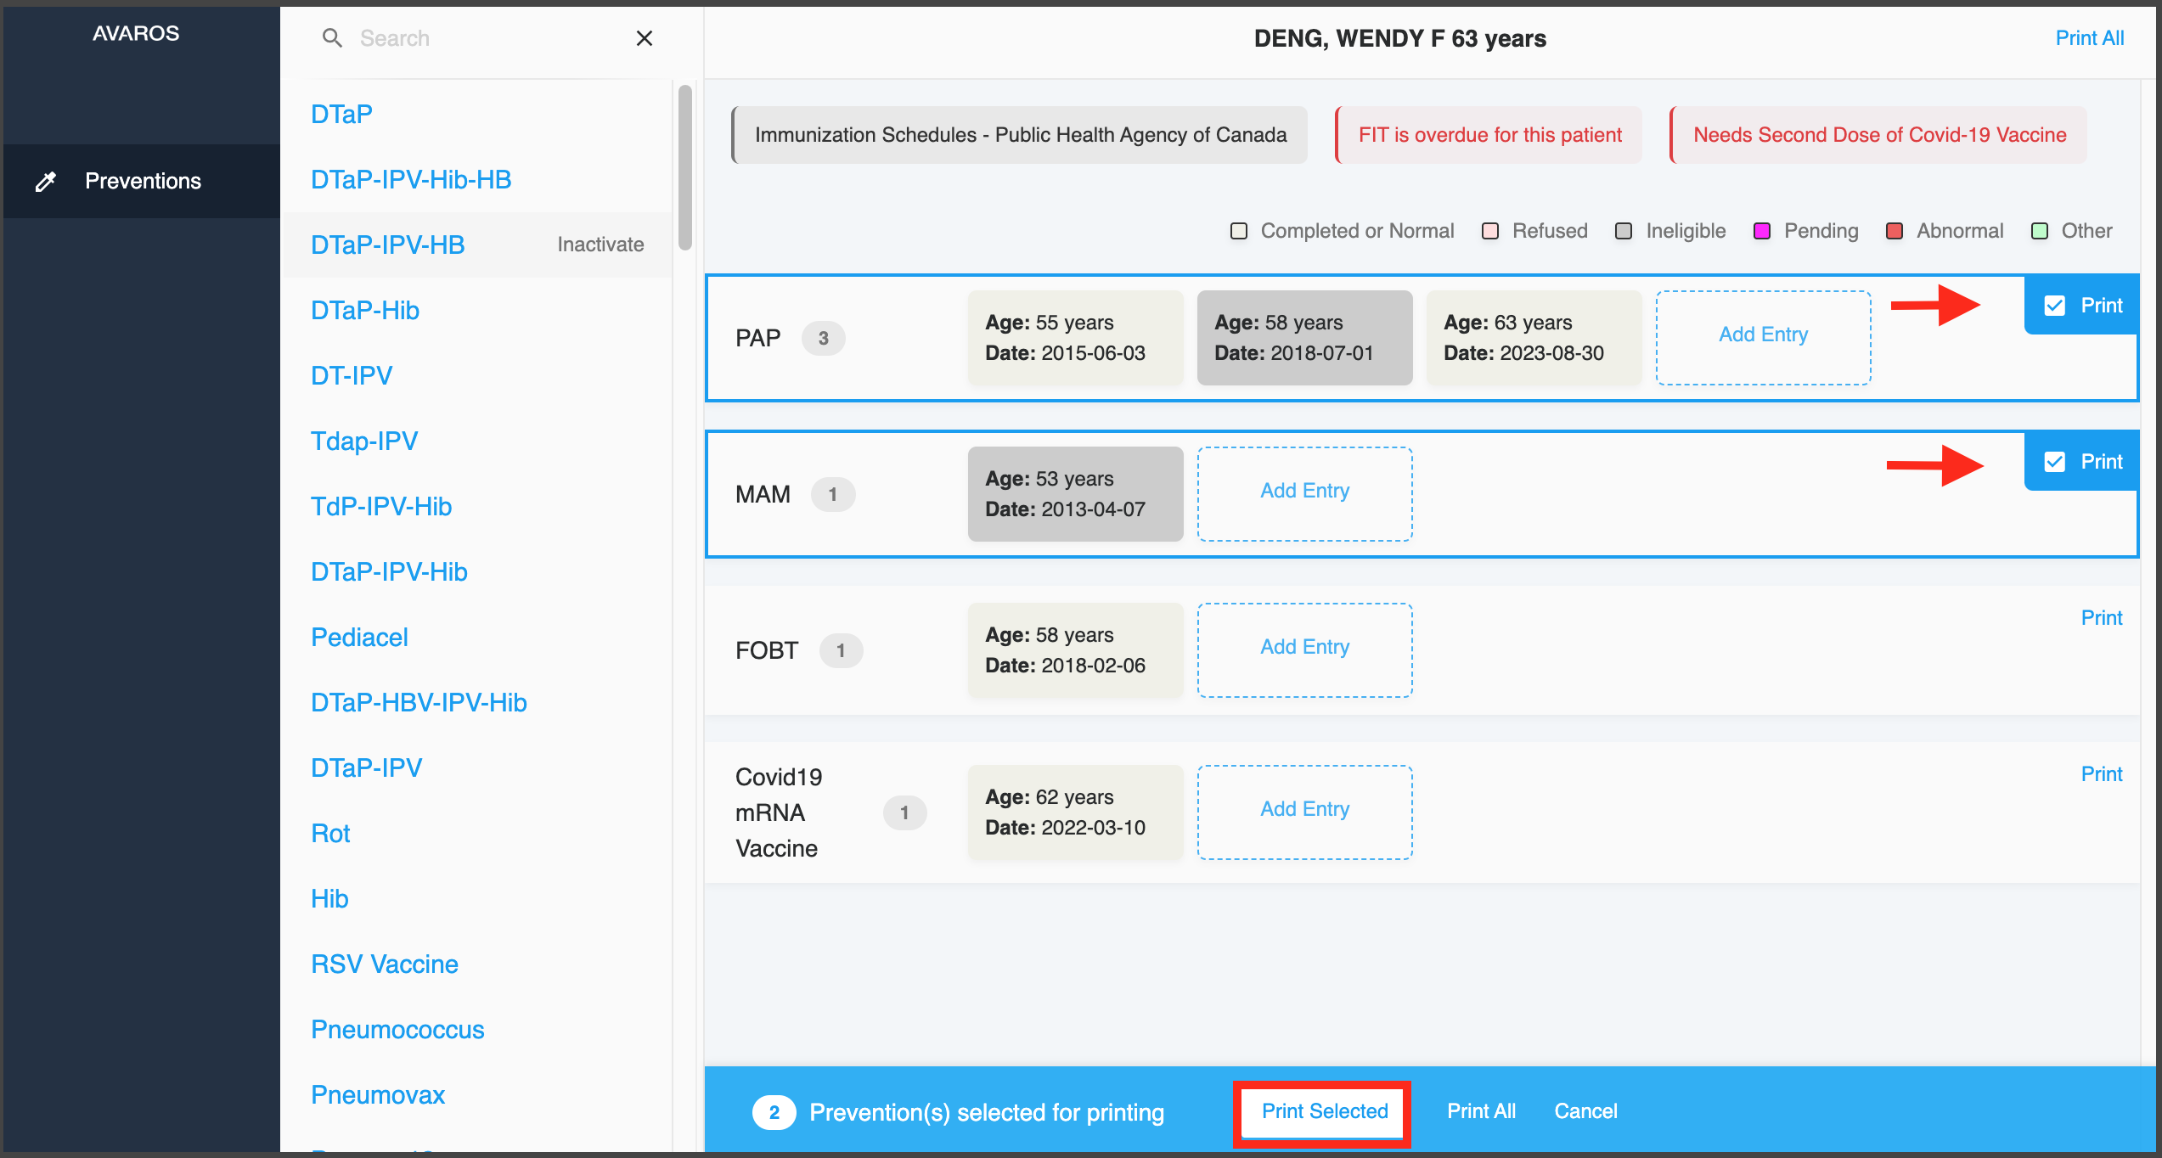Click the Other green legend swatch
The height and width of the screenshot is (1158, 2162).
pos(2040,231)
